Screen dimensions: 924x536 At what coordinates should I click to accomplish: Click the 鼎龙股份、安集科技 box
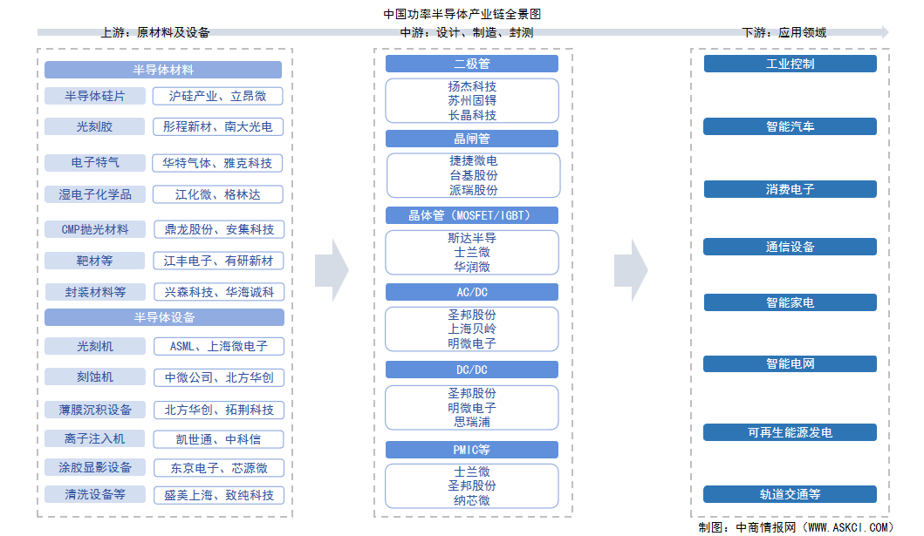pyautogui.click(x=219, y=229)
